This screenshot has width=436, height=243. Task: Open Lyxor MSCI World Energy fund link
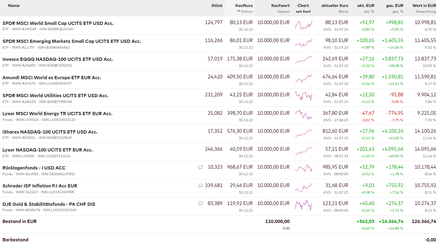pyautogui.click(x=57, y=114)
